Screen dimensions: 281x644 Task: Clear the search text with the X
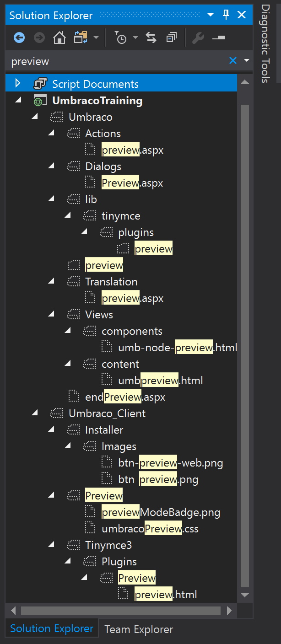tap(233, 60)
